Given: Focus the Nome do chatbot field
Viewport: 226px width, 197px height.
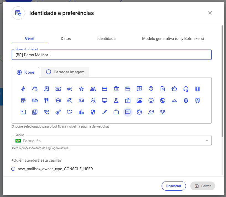Looking at the screenshot, I should (111, 55).
